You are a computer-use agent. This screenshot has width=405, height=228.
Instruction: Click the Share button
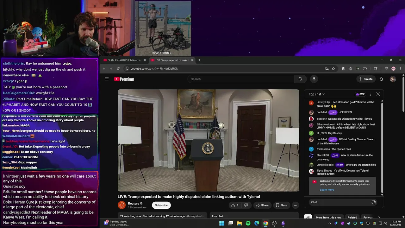pos(262,205)
